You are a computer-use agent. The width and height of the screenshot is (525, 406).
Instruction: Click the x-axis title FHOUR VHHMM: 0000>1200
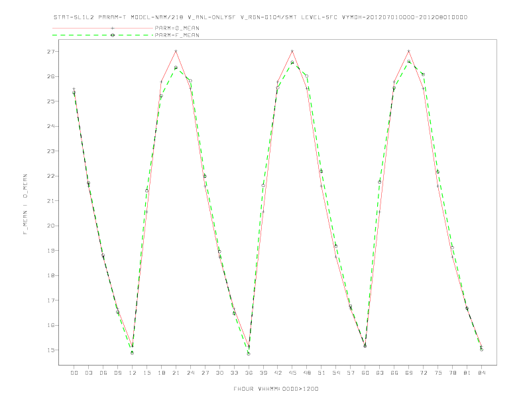[x=276, y=389]
